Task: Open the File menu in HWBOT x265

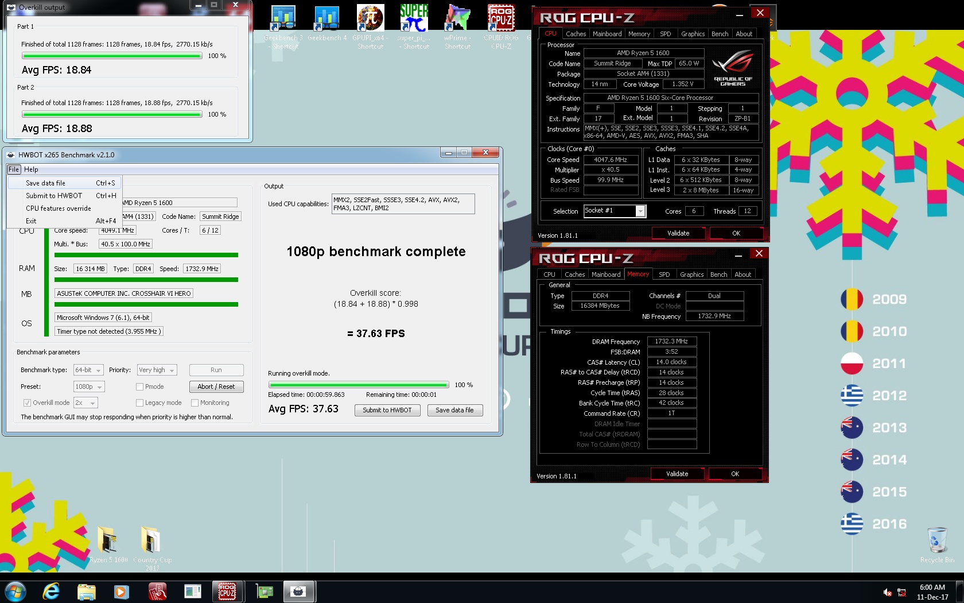Action: click(14, 169)
